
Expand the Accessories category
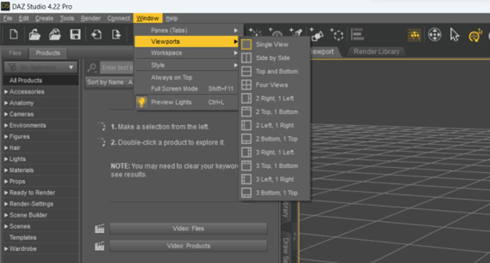point(26,92)
